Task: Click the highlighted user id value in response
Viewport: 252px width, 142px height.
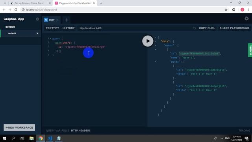Action: [199, 54]
